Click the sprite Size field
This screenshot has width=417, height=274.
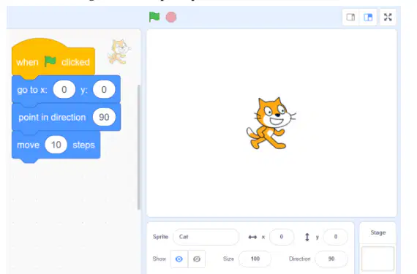[255, 259]
